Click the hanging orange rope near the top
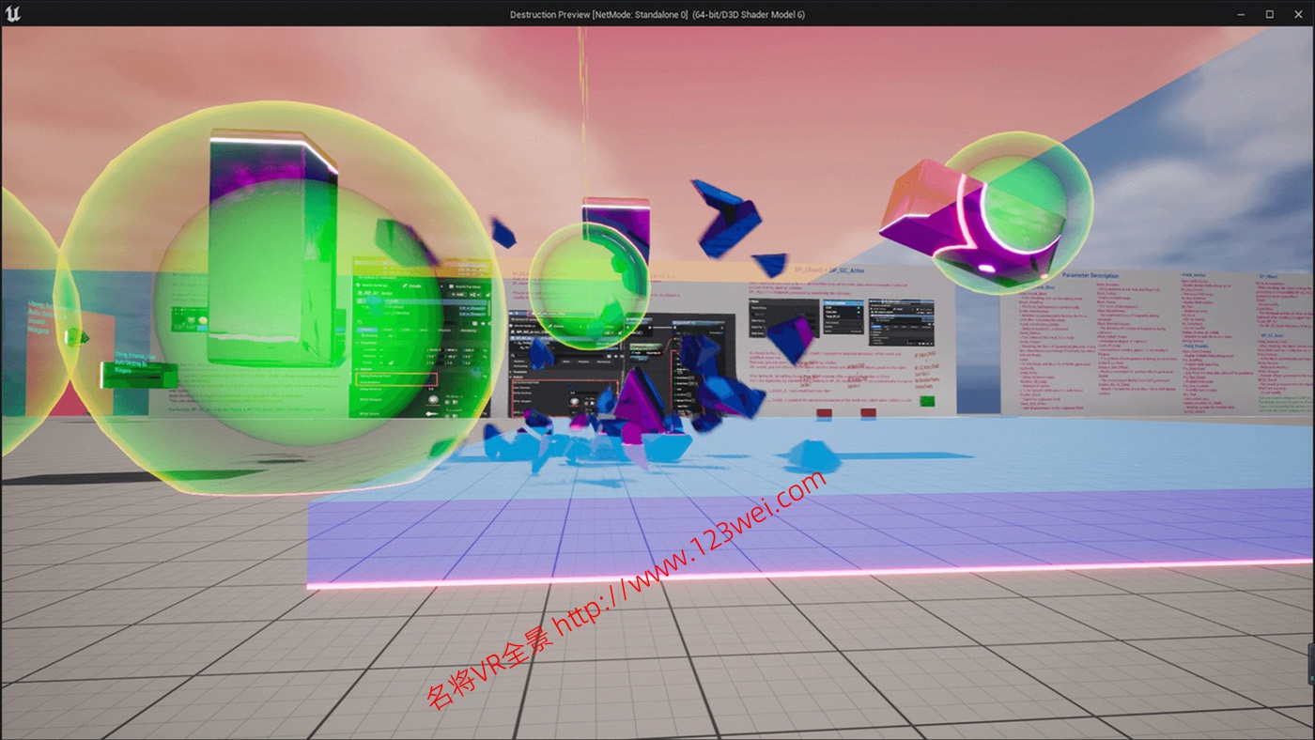Image resolution: width=1315 pixels, height=740 pixels. point(582,113)
